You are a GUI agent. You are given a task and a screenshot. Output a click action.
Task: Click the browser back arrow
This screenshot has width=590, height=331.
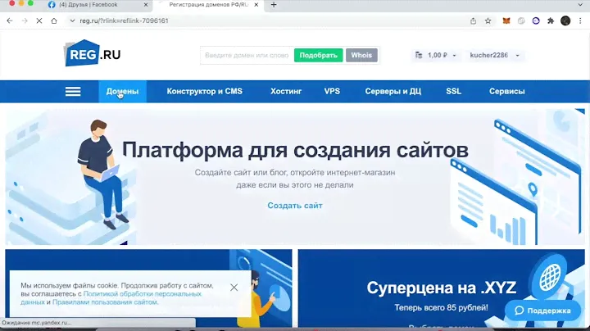[9, 20]
